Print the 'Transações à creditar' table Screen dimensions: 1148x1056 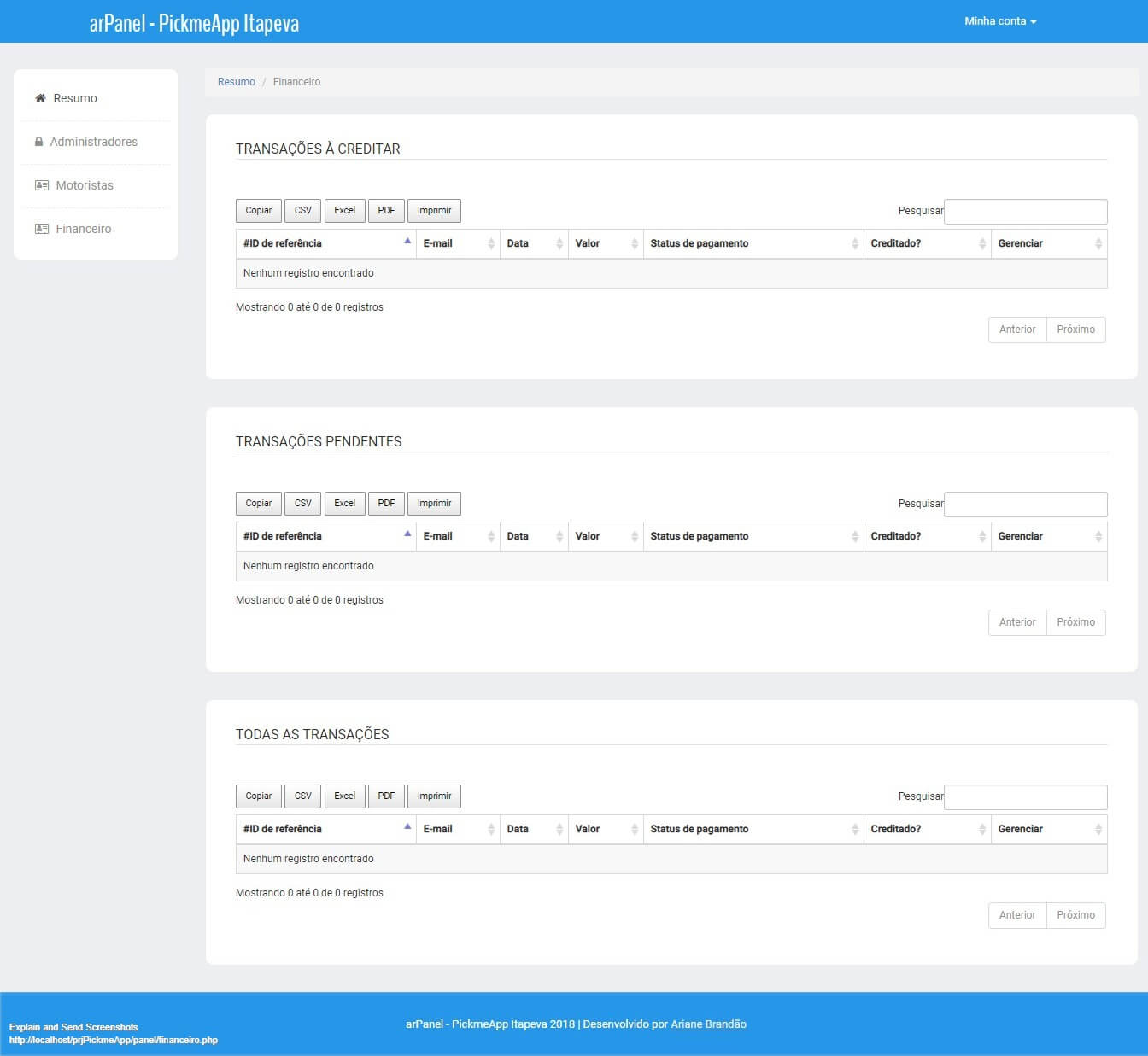[x=435, y=211]
